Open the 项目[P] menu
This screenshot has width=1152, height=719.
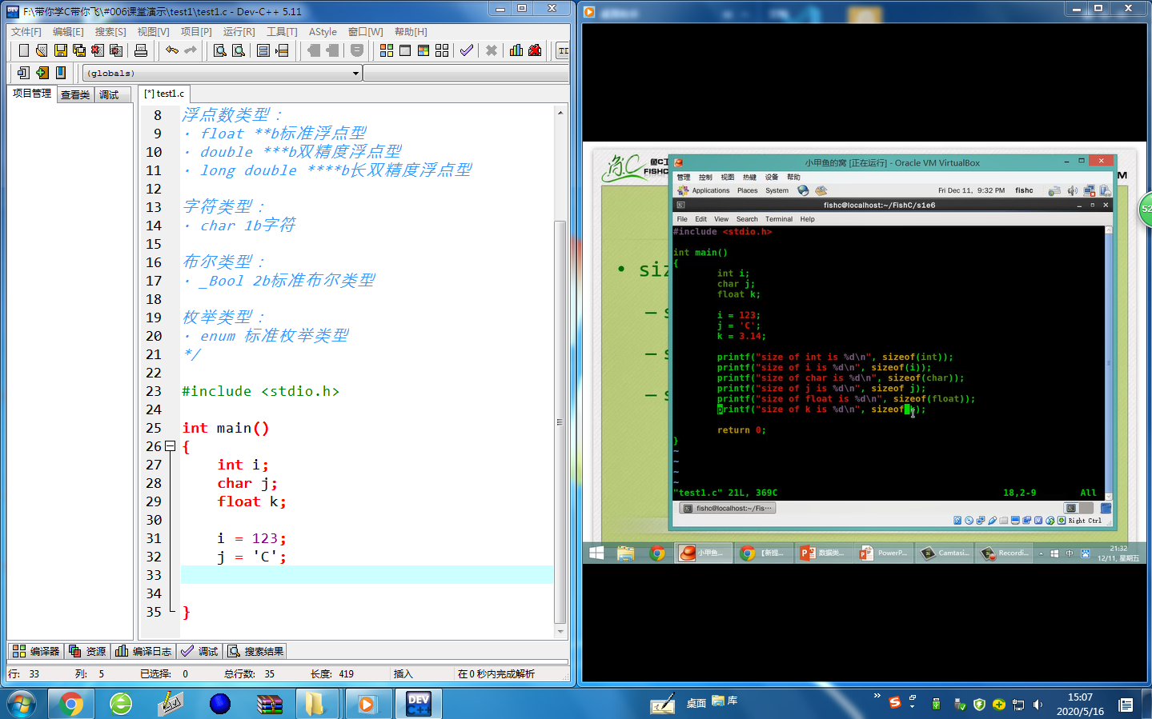pyautogui.click(x=196, y=32)
